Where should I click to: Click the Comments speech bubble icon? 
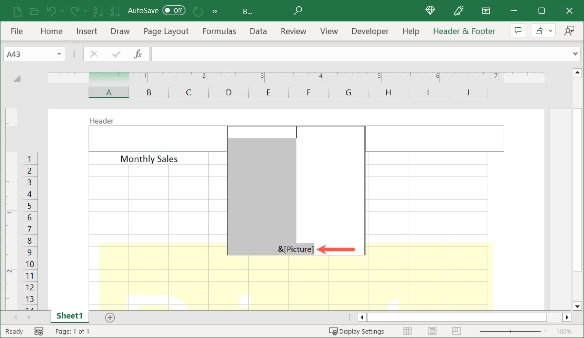click(518, 31)
